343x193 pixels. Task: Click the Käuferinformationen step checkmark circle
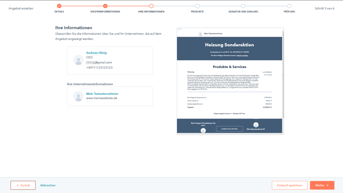point(105,6)
